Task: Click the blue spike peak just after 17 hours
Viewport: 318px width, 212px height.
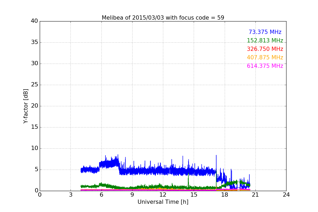Action: [216, 156]
